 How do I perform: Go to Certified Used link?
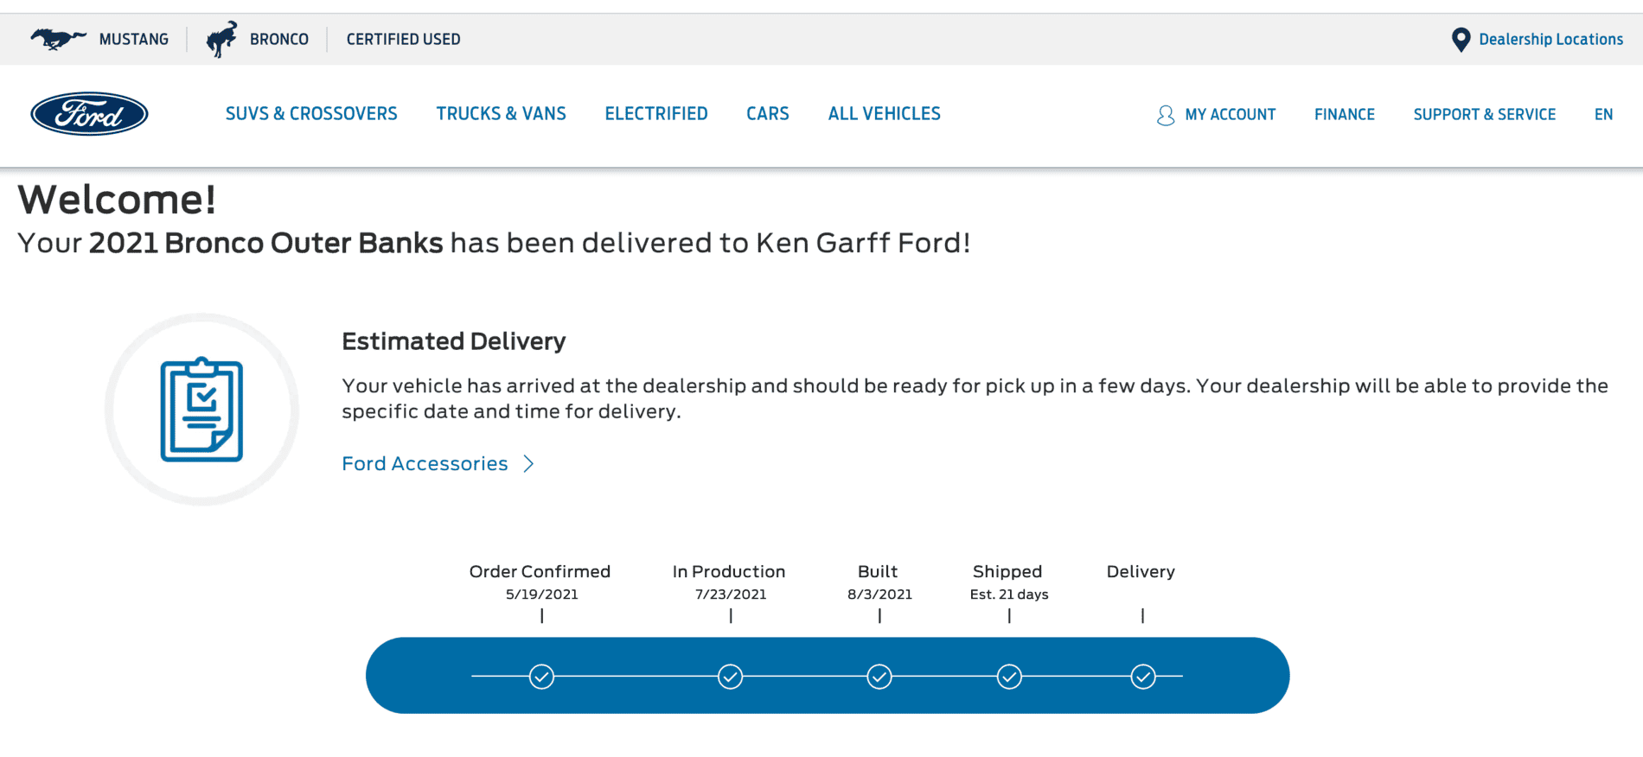(x=403, y=40)
